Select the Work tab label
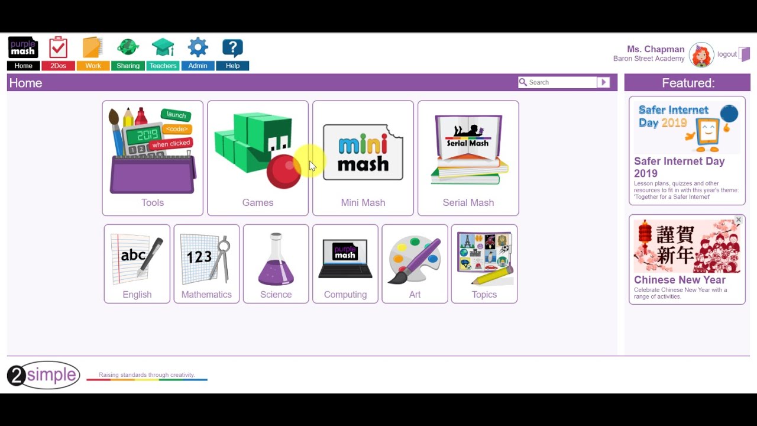 coord(93,66)
